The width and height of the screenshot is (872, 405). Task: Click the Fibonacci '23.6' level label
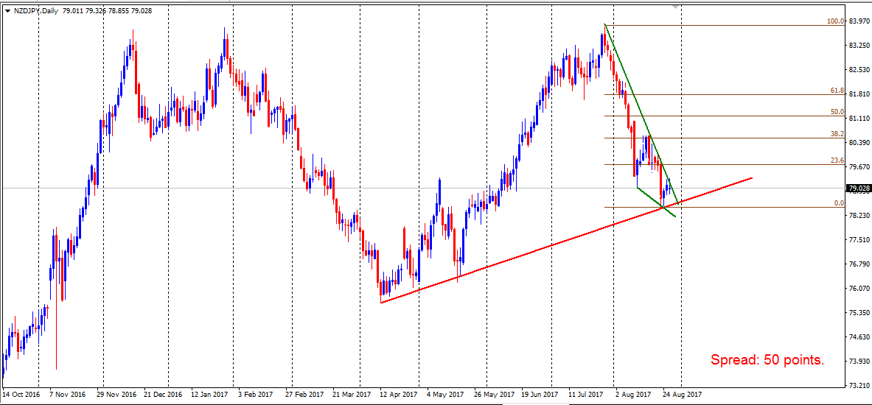837,160
